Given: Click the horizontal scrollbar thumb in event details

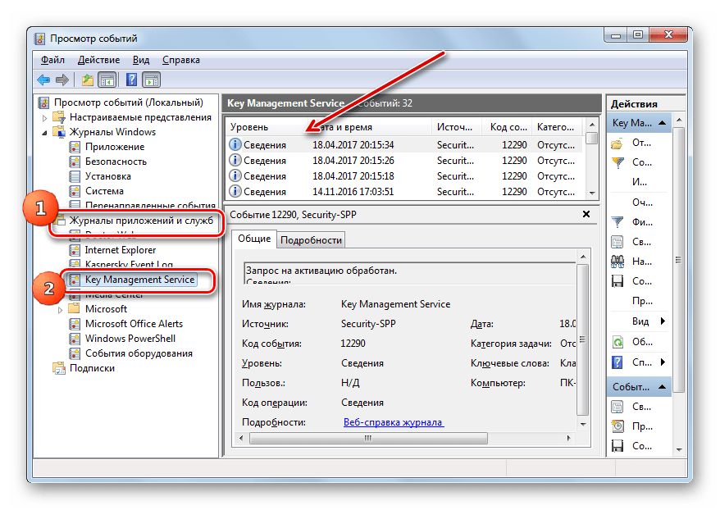Looking at the screenshot, I should click(368, 439).
